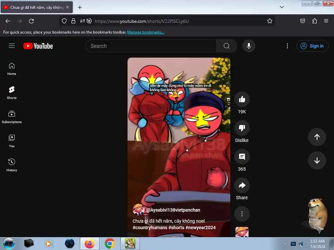Open Firefox extensions puzzle icon

[x=315, y=21]
